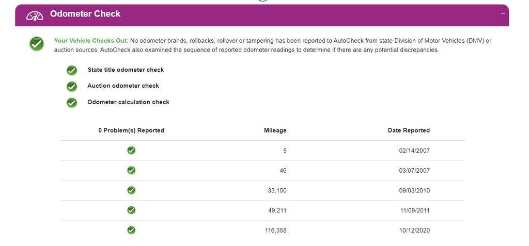Click the date 02/14/2007

point(414,151)
